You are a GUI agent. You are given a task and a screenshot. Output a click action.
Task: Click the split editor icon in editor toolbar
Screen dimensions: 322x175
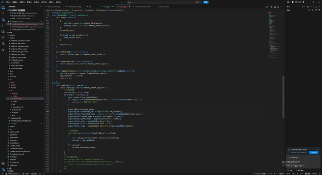point(278,6)
